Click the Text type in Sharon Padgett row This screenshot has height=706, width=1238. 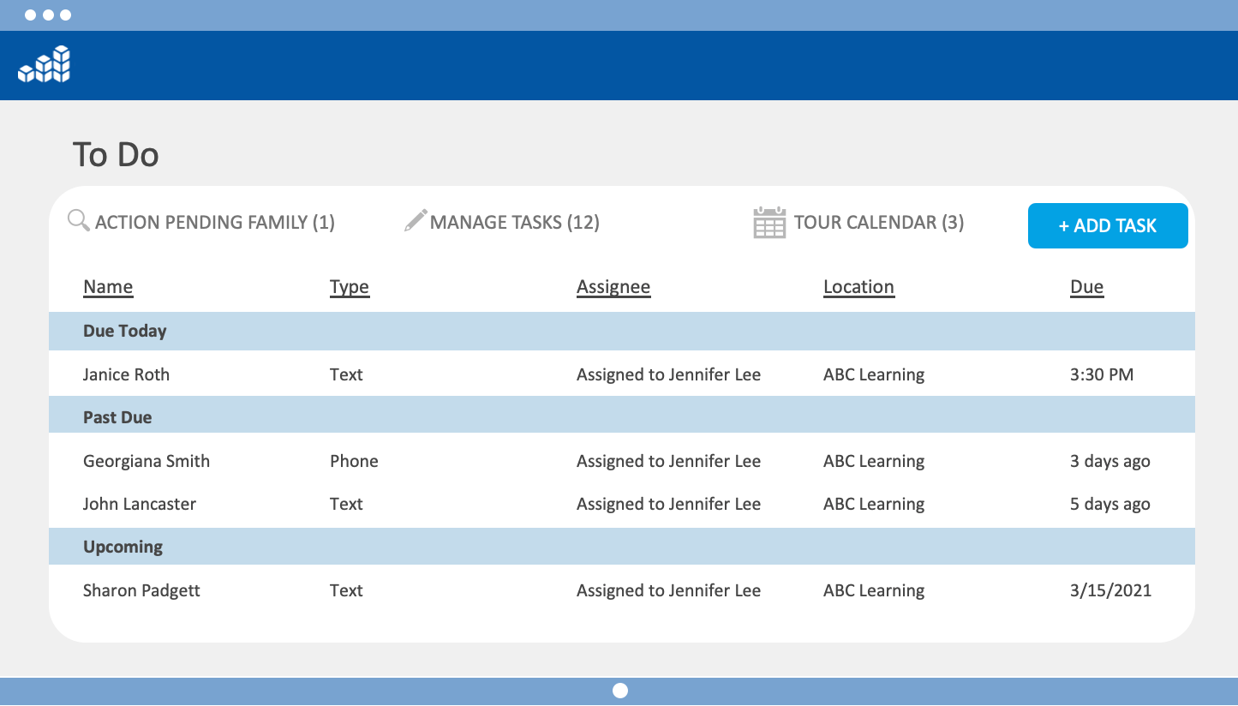[346, 590]
